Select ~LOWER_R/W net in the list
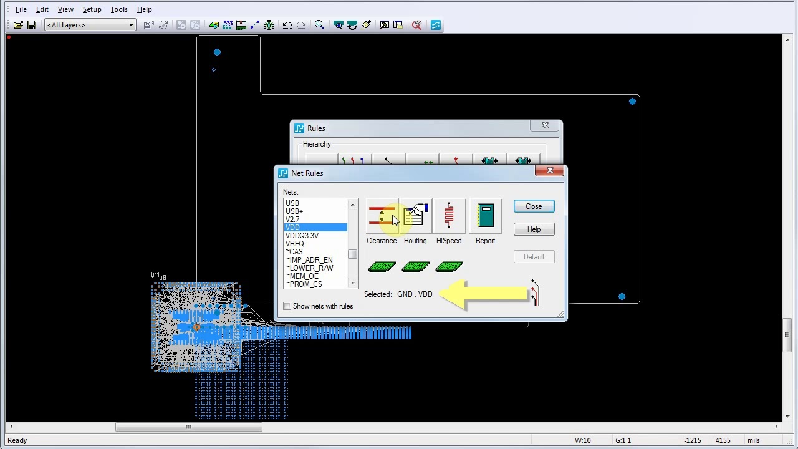 point(315,268)
